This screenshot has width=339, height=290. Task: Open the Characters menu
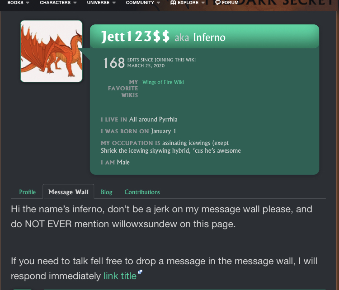(55, 3)
